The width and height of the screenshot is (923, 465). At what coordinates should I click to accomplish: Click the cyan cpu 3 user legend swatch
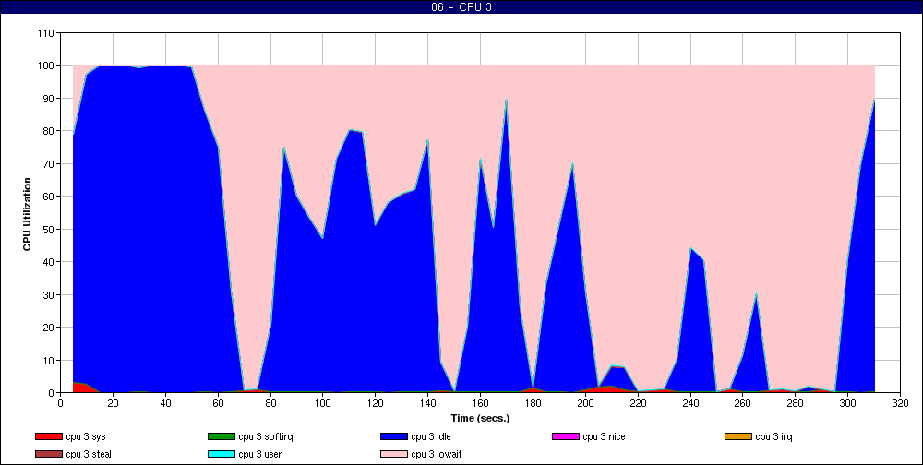221,455
